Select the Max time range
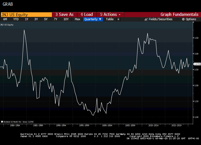The image size is (201, 145). click(x=78, y=19)
